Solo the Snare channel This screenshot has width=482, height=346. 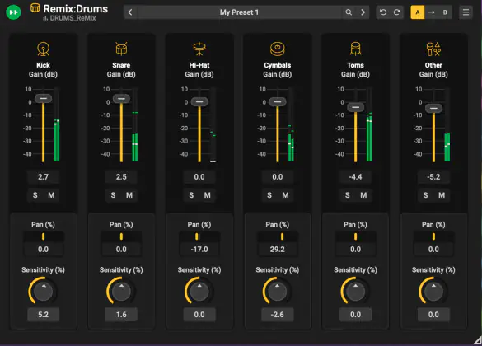coord(114,195)
